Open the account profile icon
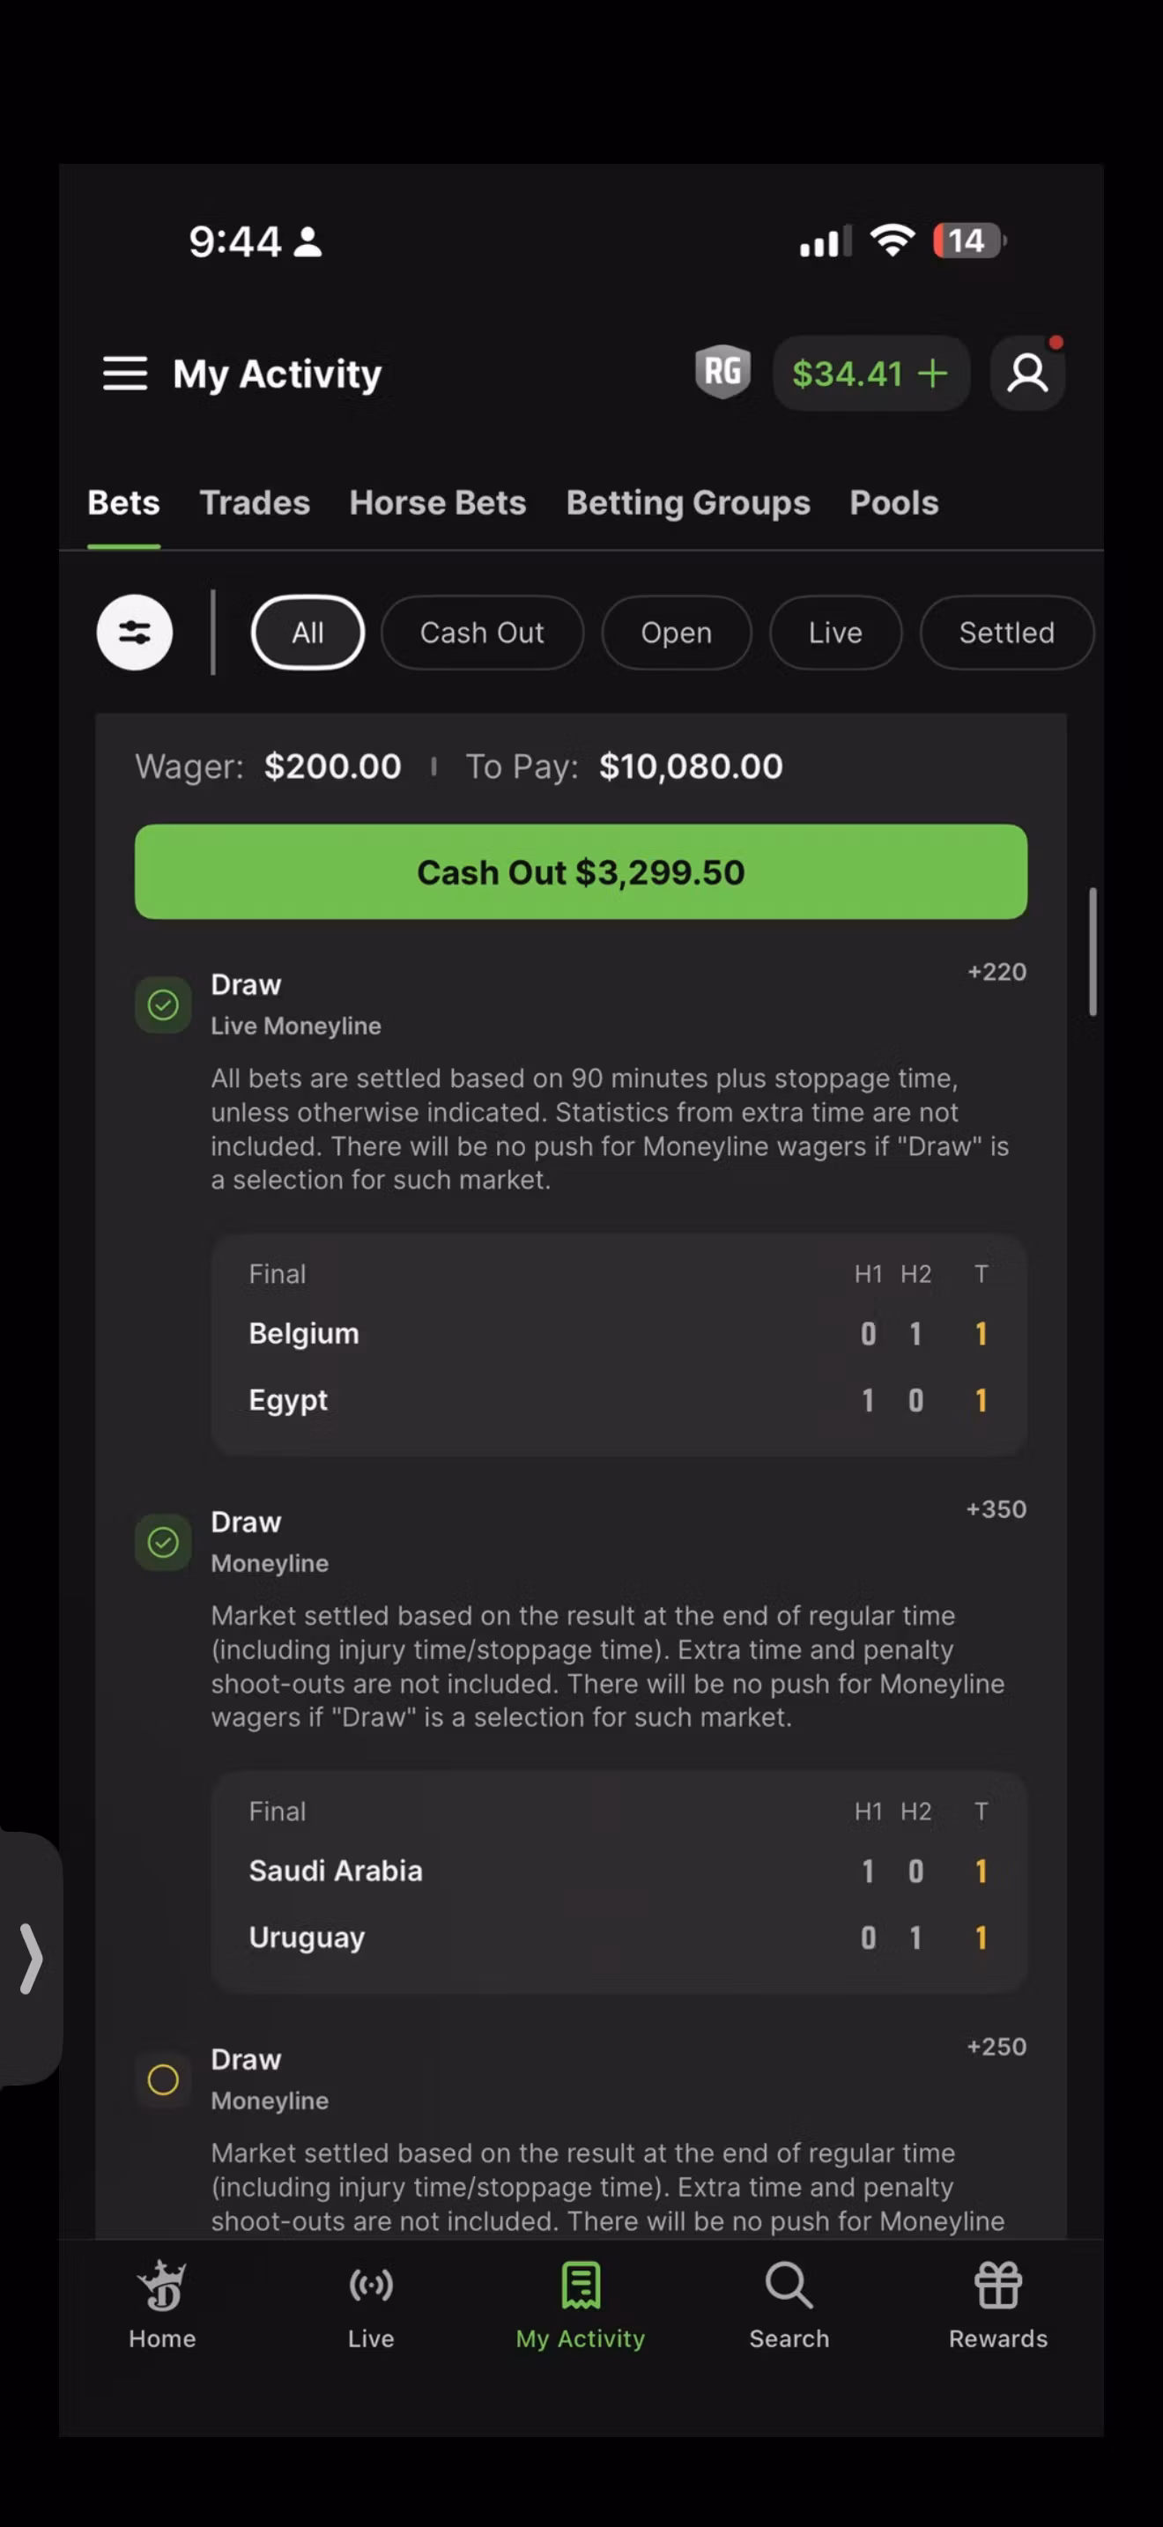The width and height of the screenshot is (1163, 2527). tap(1027, 373)
